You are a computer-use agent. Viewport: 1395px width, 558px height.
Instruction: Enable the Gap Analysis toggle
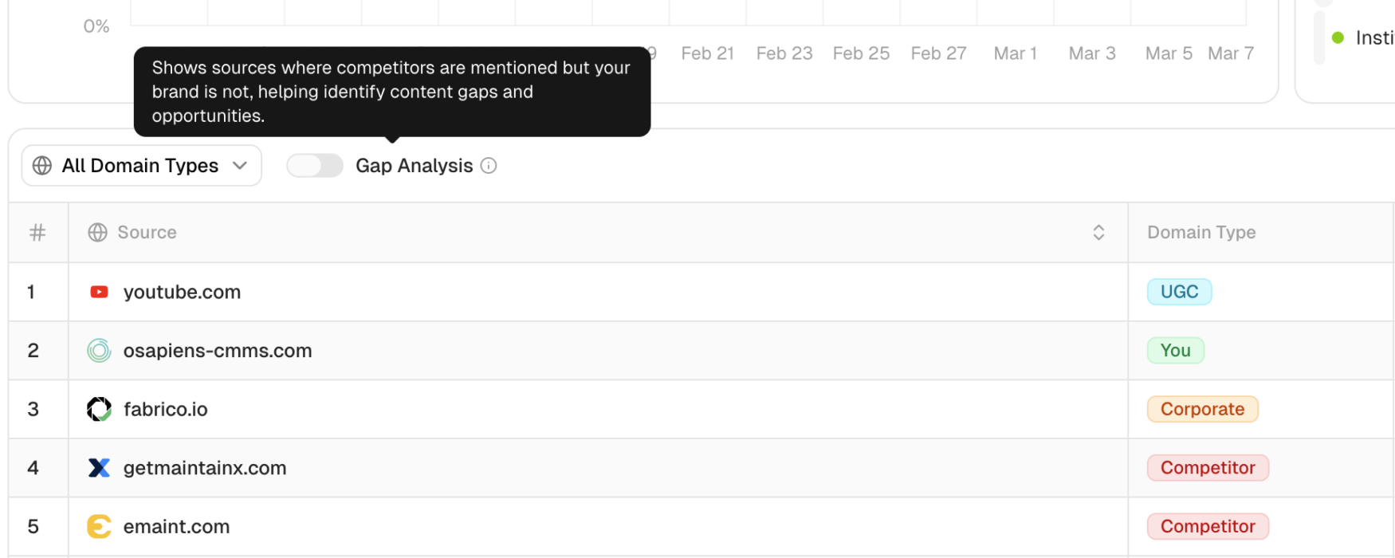coord(314,166)
